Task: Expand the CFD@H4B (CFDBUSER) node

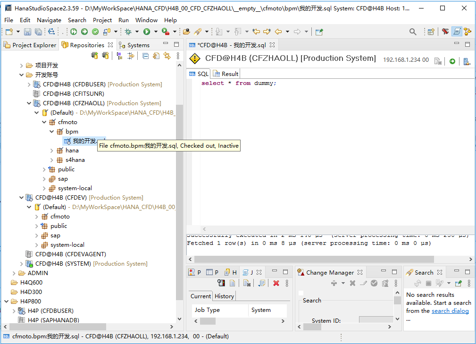Action: coord(29,84)
